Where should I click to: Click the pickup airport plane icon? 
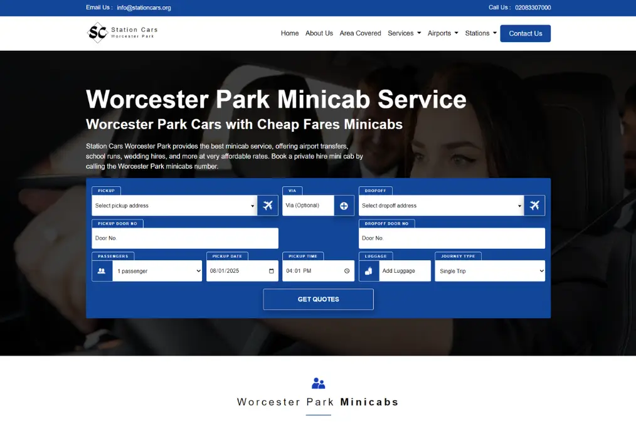click(268, 205)
